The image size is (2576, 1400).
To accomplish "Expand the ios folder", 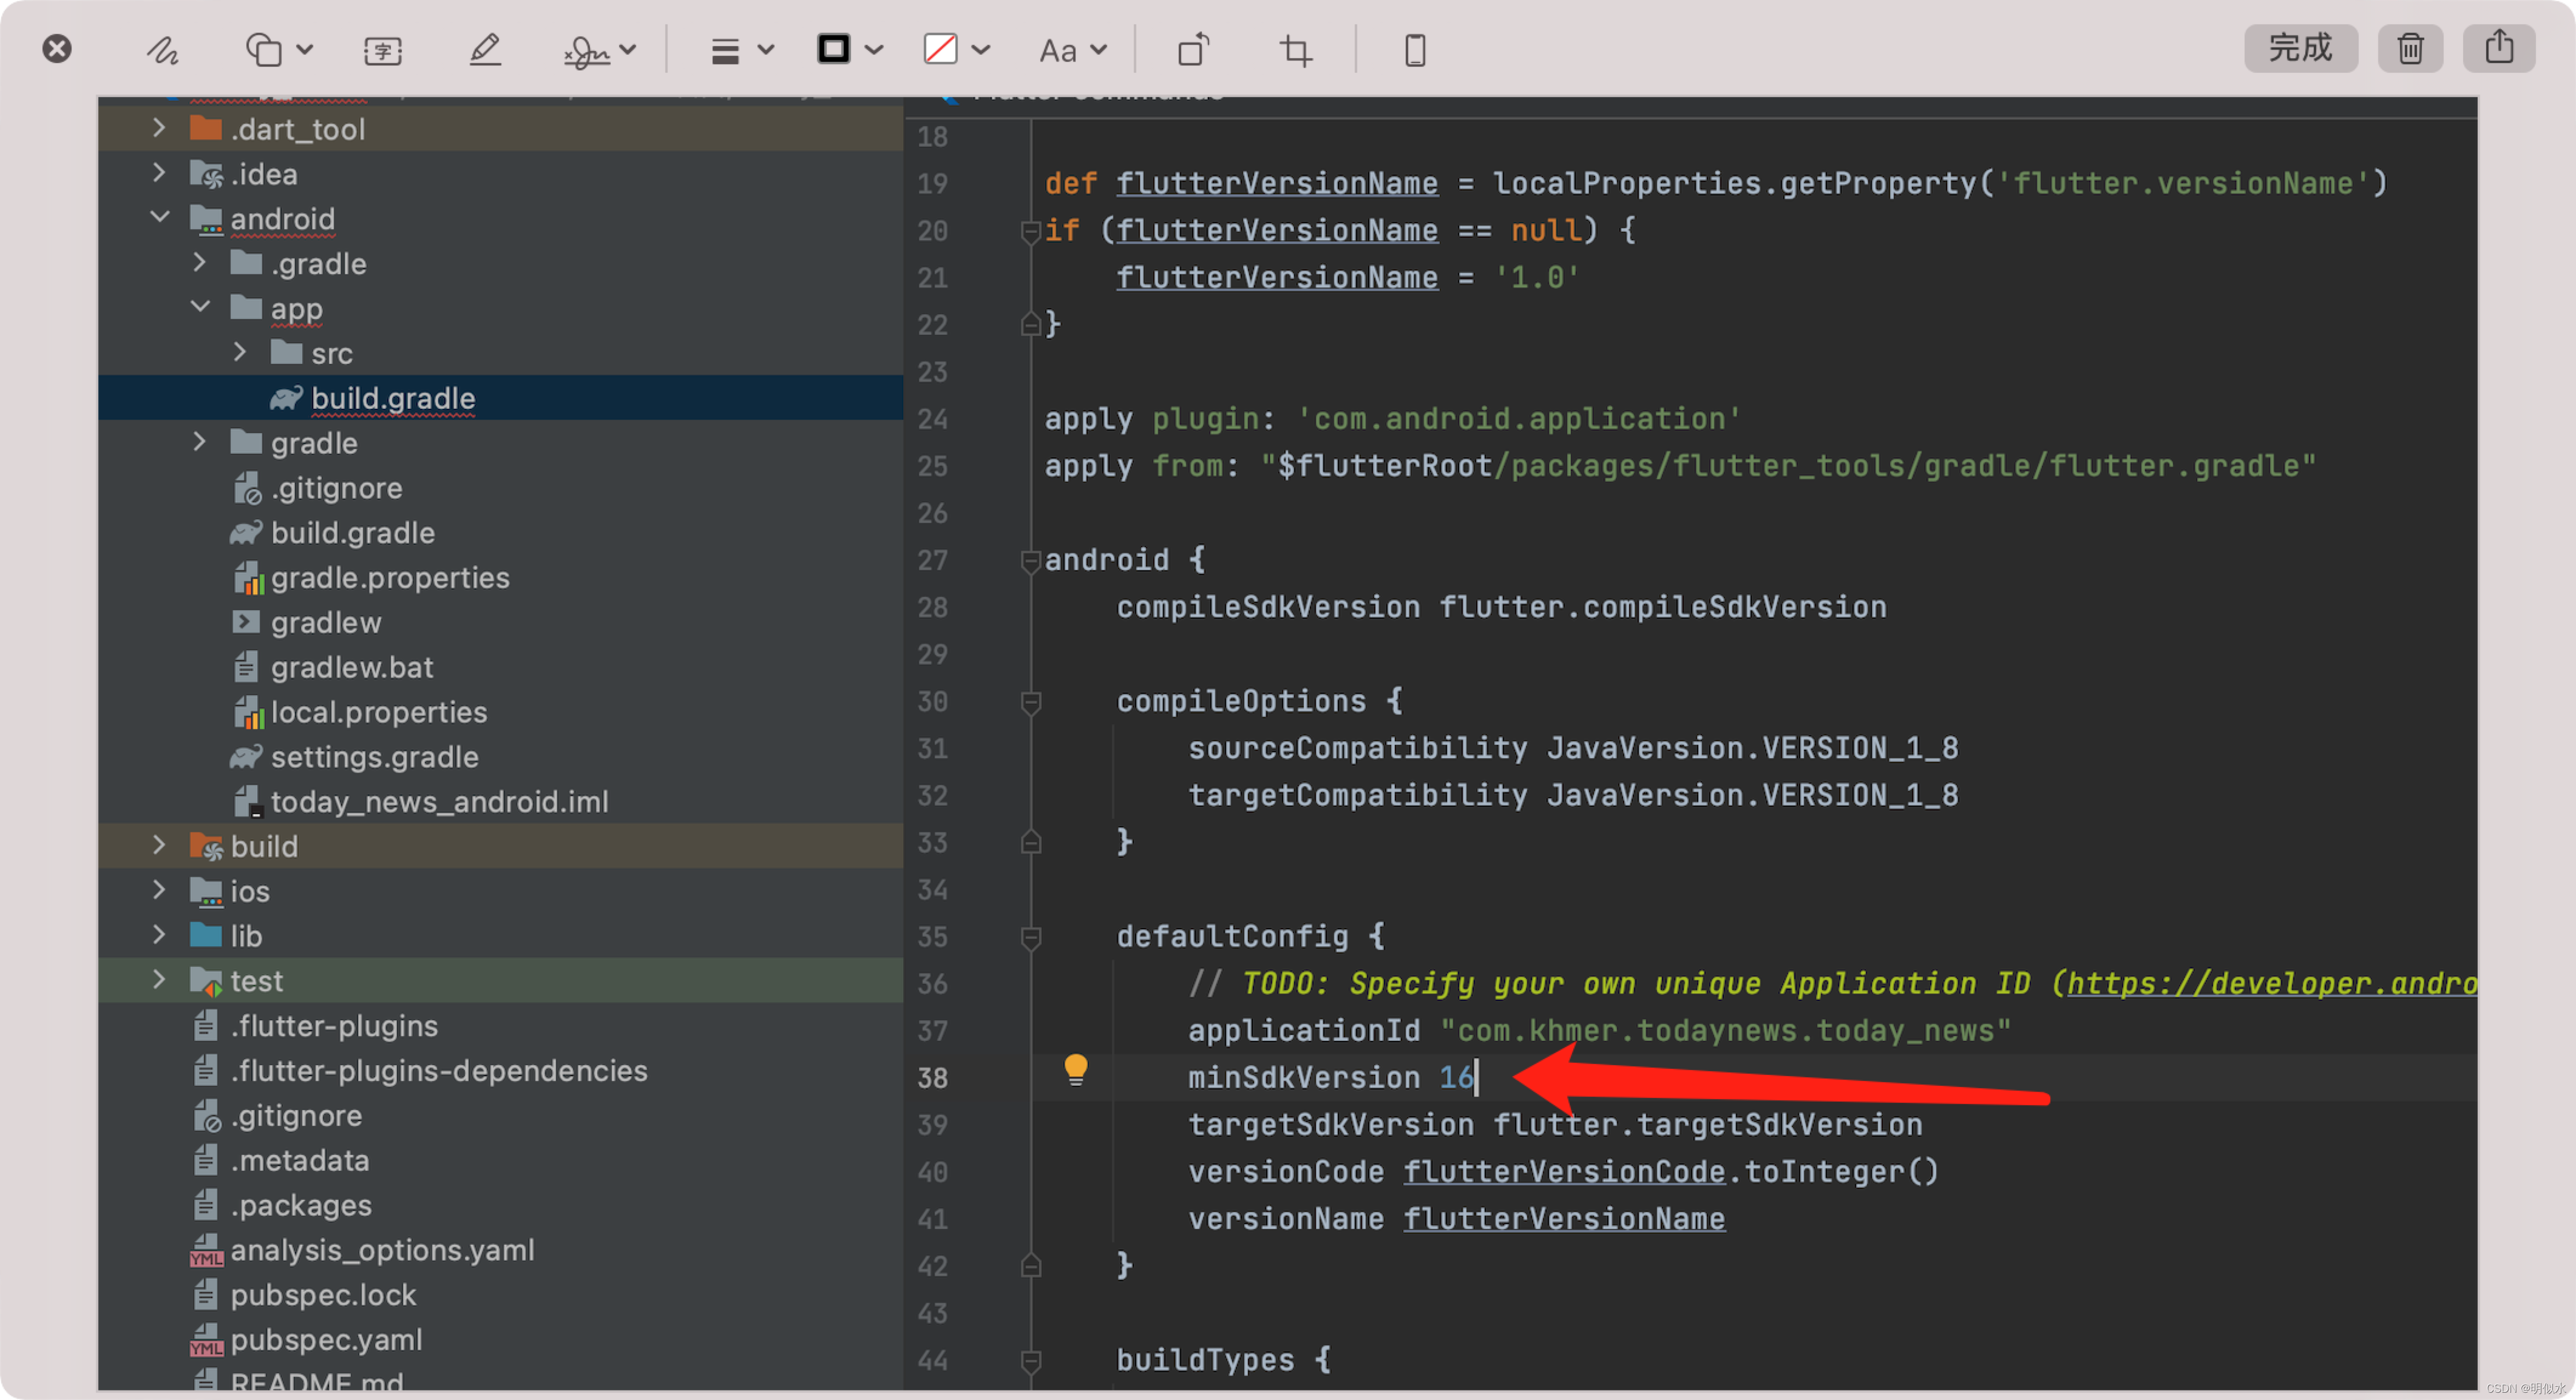I will (158, 890).
